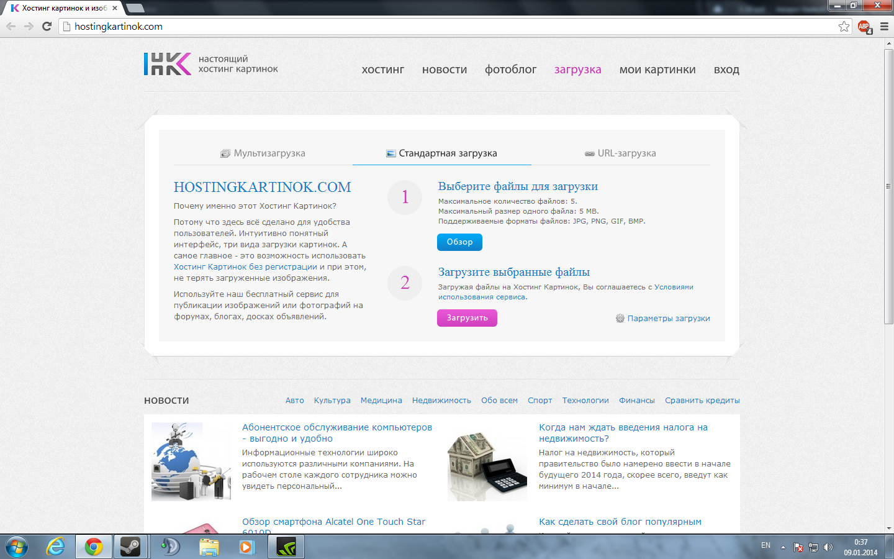Switch to the URL-загрузка tab

click(x=620, y=153)
